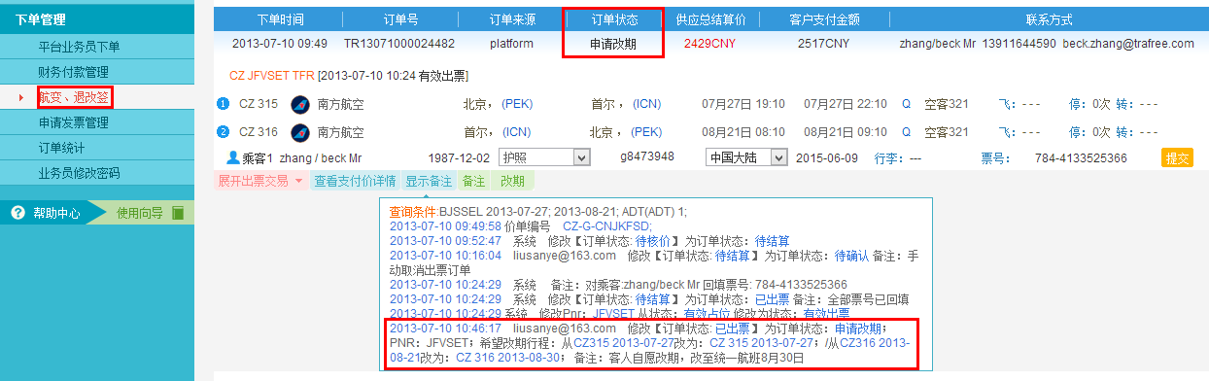The width and height of the screenshot is (1209, 381).
Task: Click the red arrow beside 航变、退改签
Action: [21, 98]
